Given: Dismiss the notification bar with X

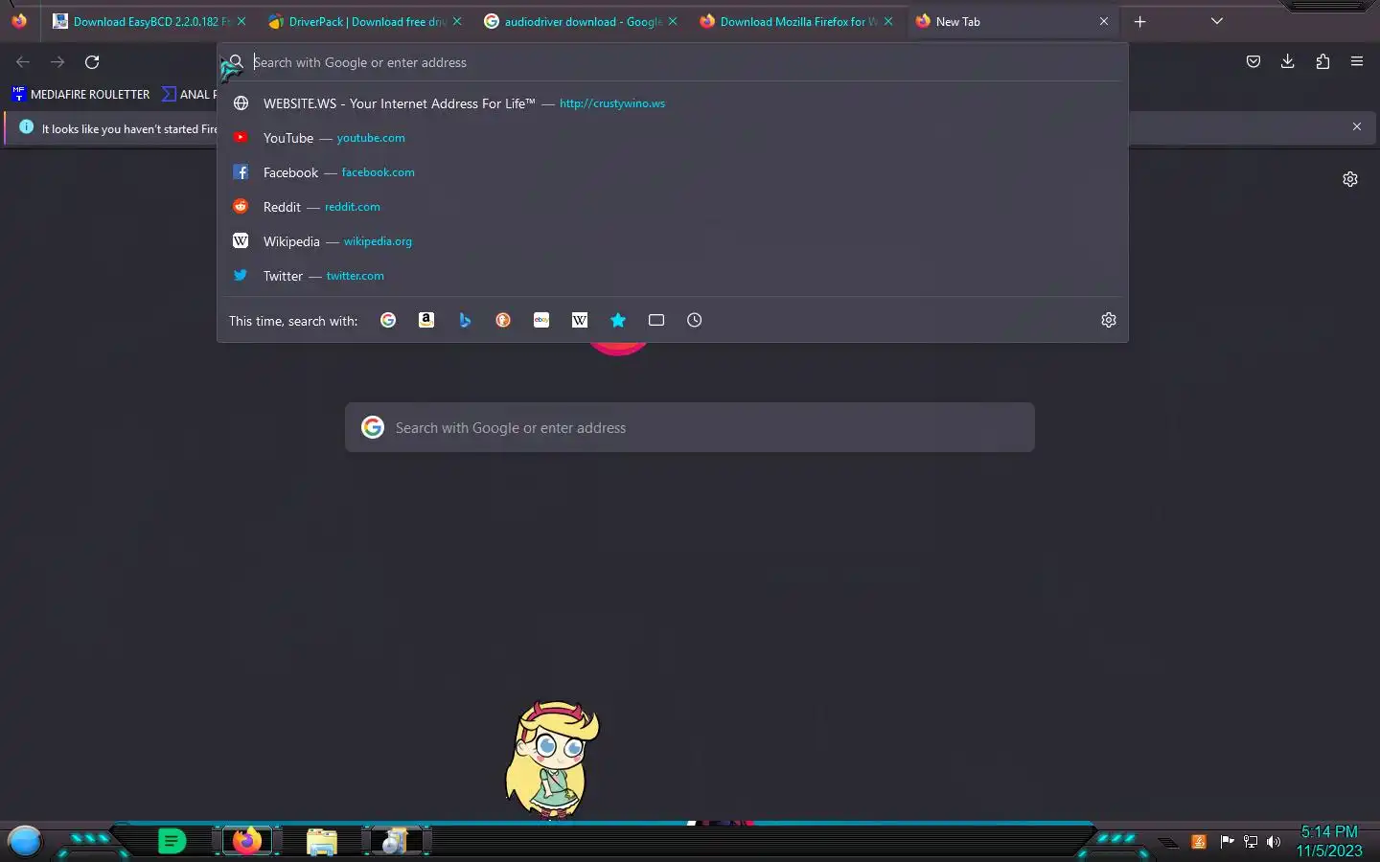Looking at the screenshot, I should coord(1357,126).
